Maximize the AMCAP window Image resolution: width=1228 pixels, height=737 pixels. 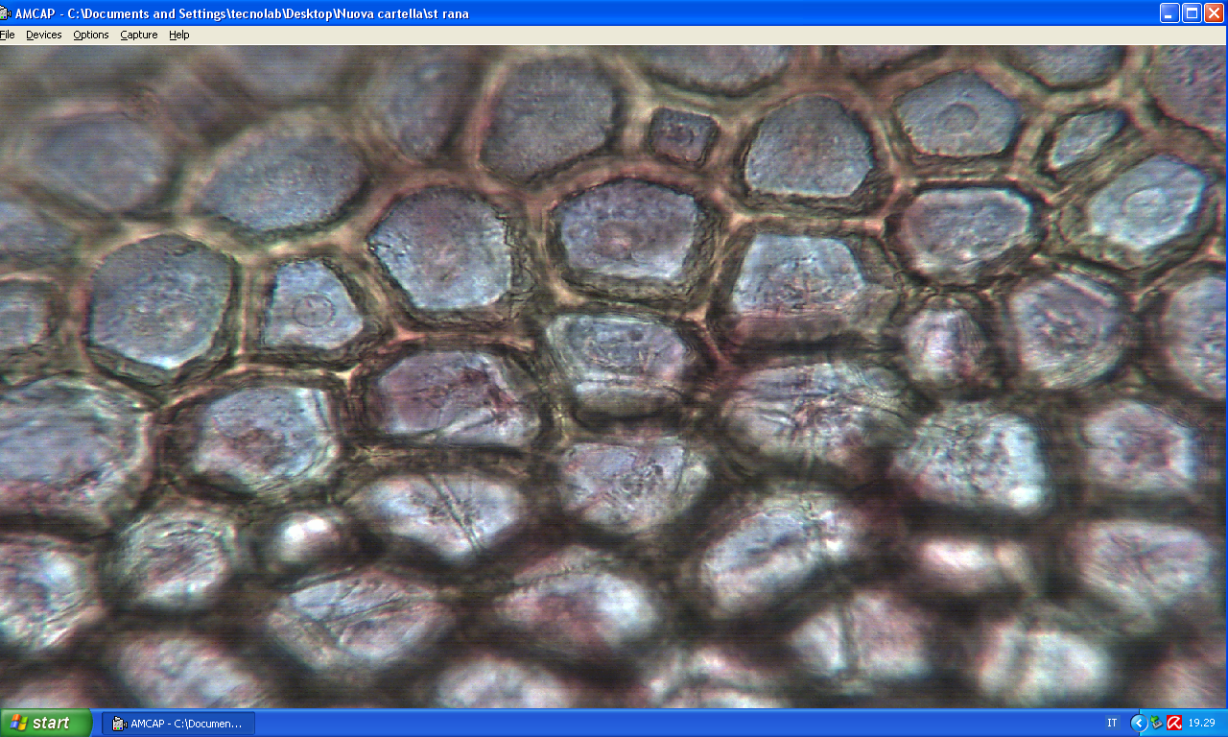tap(1192, 12)
